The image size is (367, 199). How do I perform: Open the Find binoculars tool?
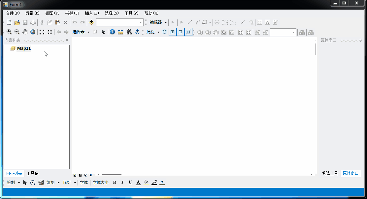coord(129,32)
